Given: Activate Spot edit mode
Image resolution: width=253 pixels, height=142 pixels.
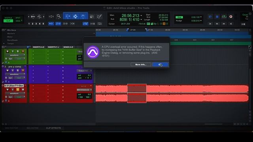Looking at the screenshot, I should [18, 18].
